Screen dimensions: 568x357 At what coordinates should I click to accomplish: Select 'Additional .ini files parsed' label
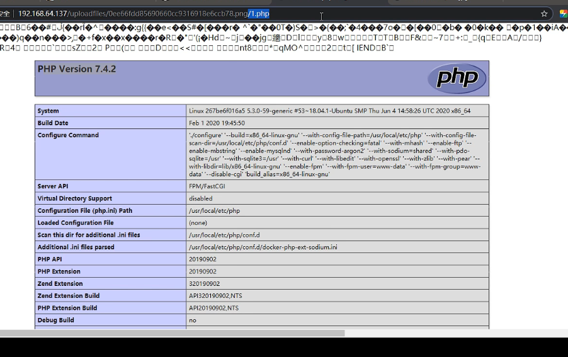tap(76, 247)
